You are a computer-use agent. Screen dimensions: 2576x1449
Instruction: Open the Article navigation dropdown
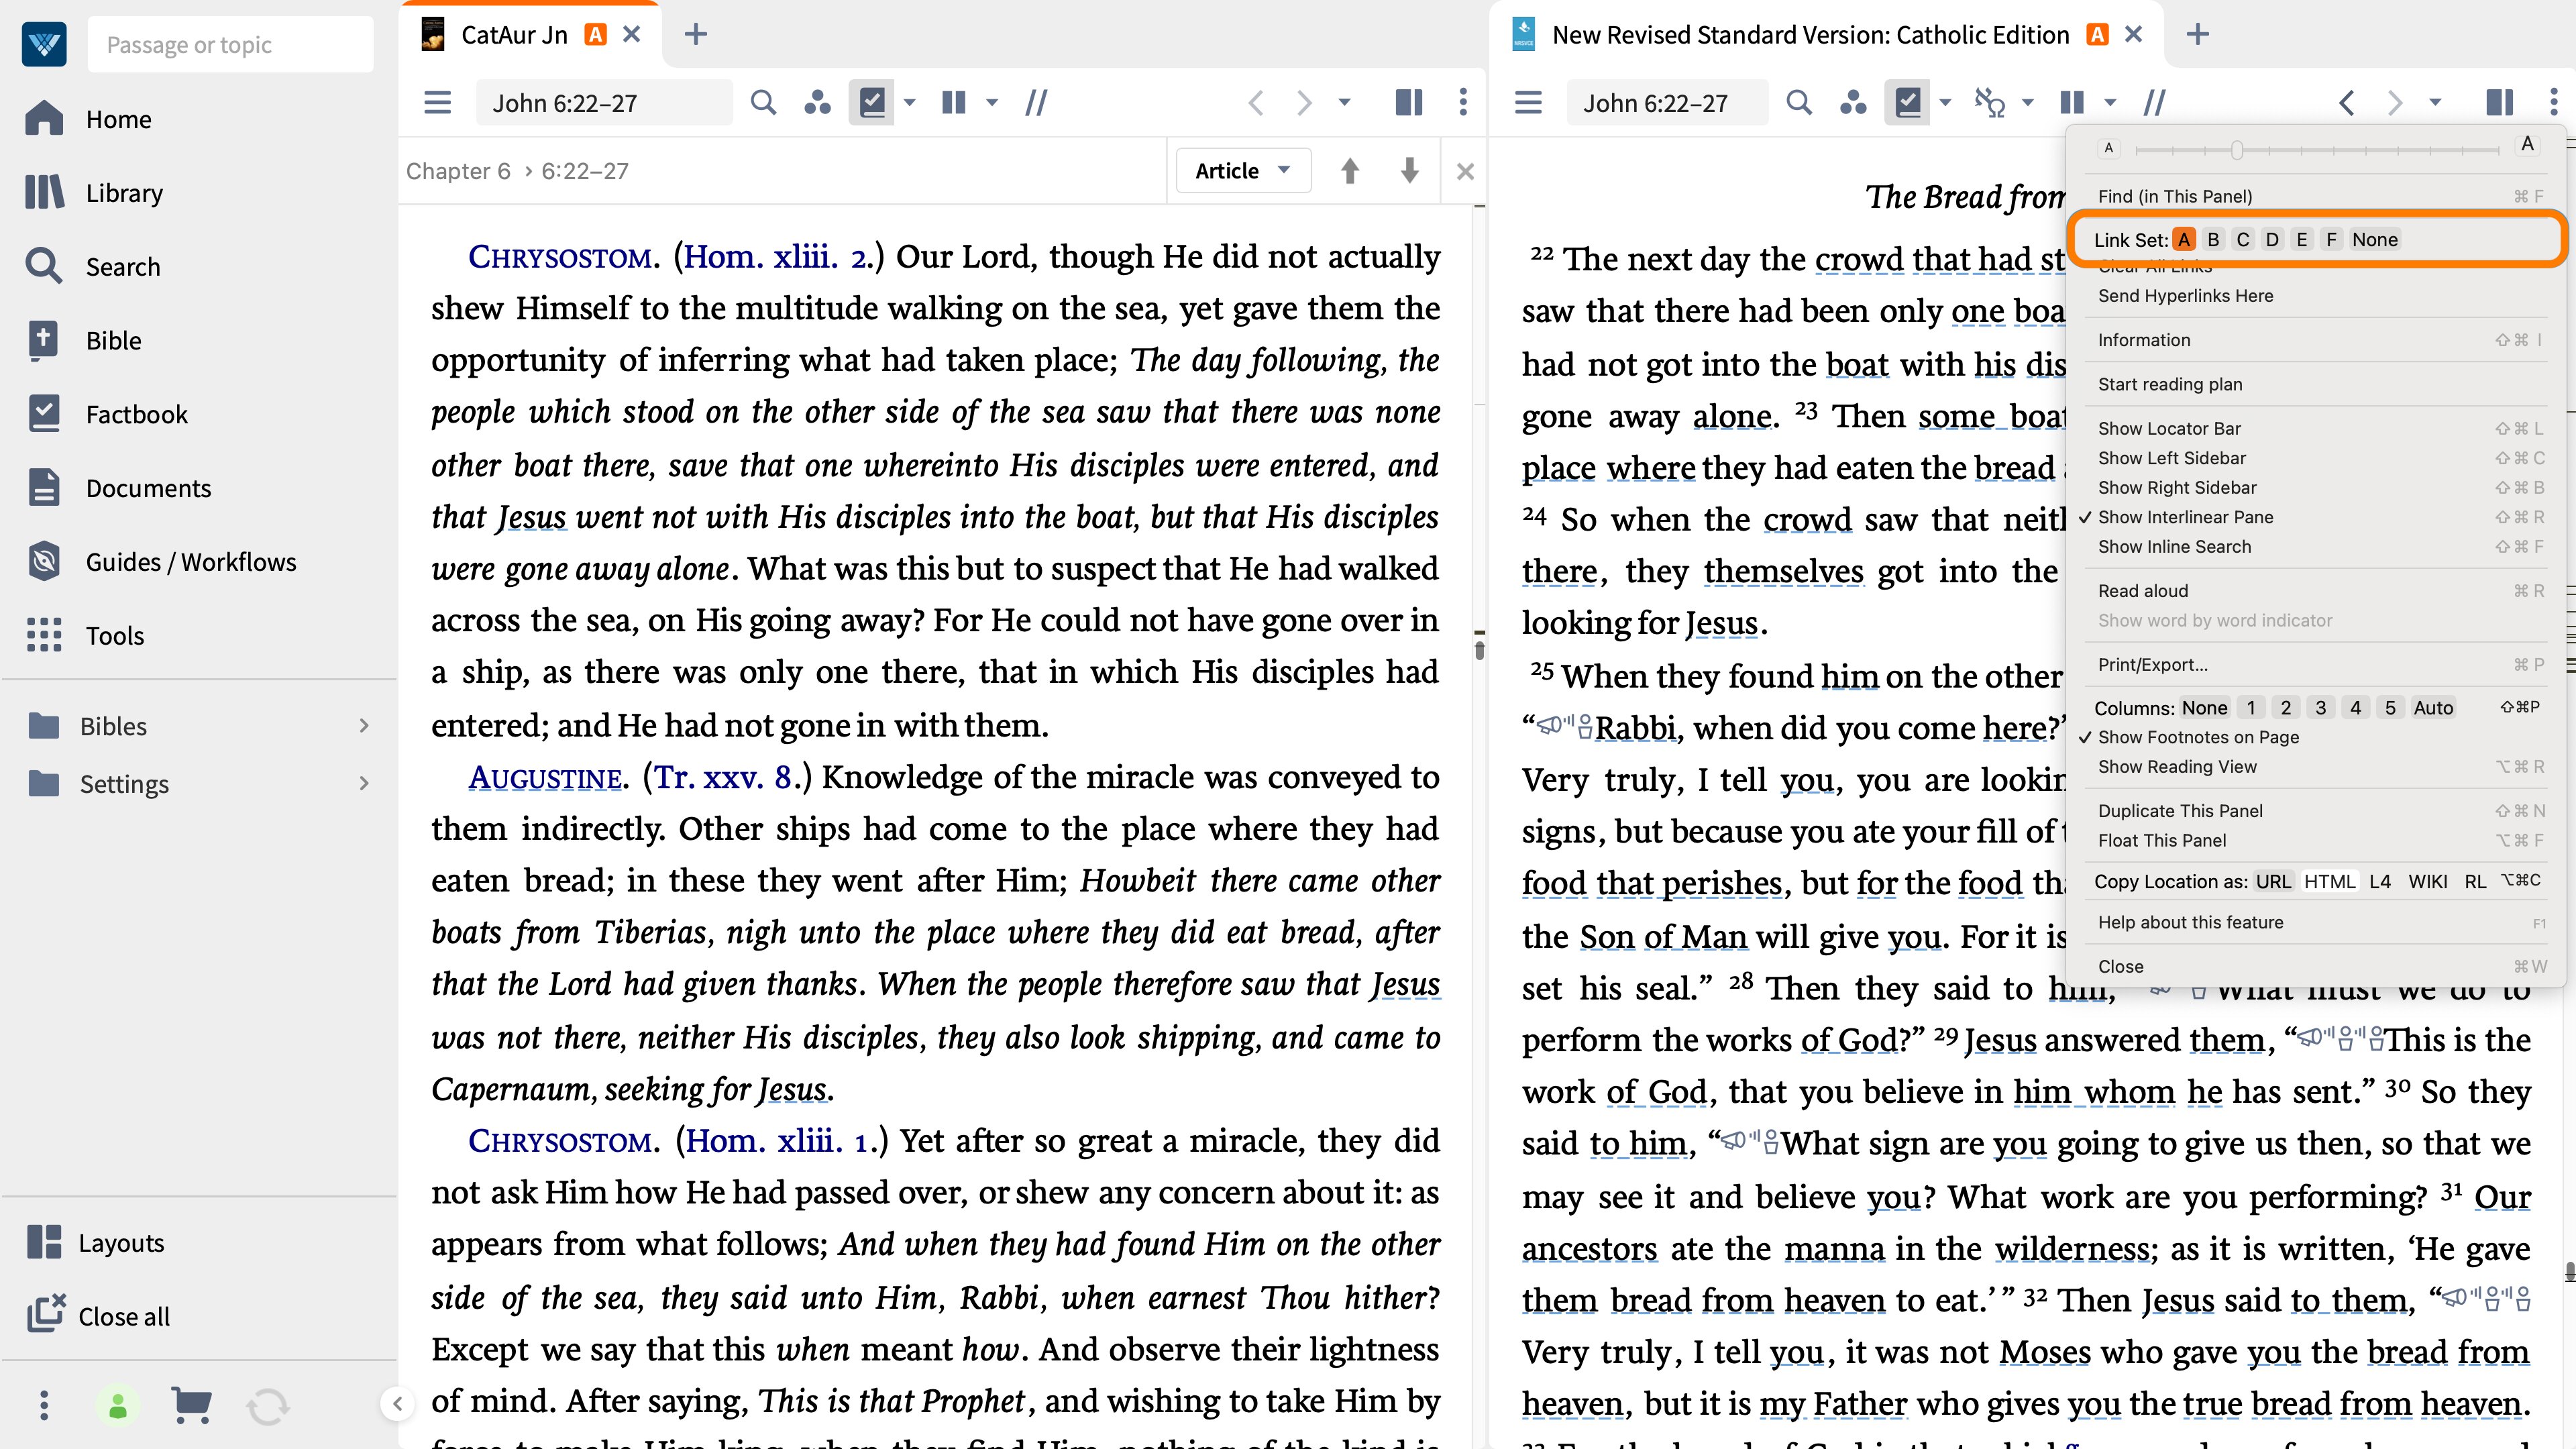coord(1243,171)
